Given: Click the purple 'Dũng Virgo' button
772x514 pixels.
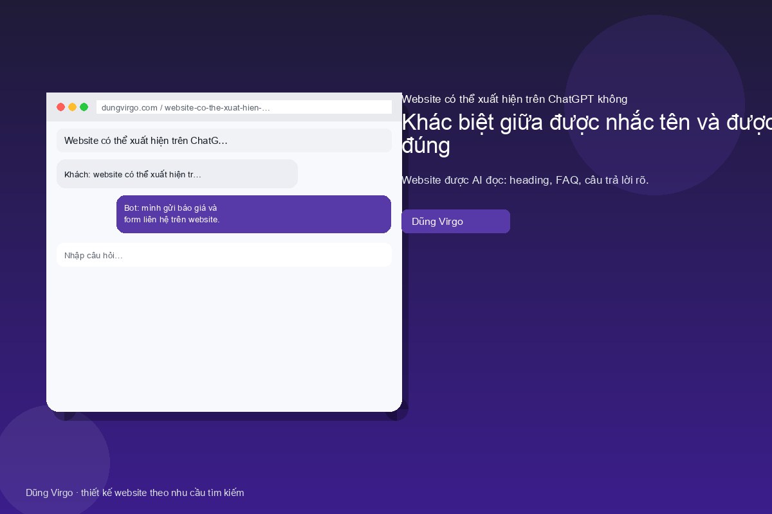Looking at the screenshot, I should click(455, 222).
